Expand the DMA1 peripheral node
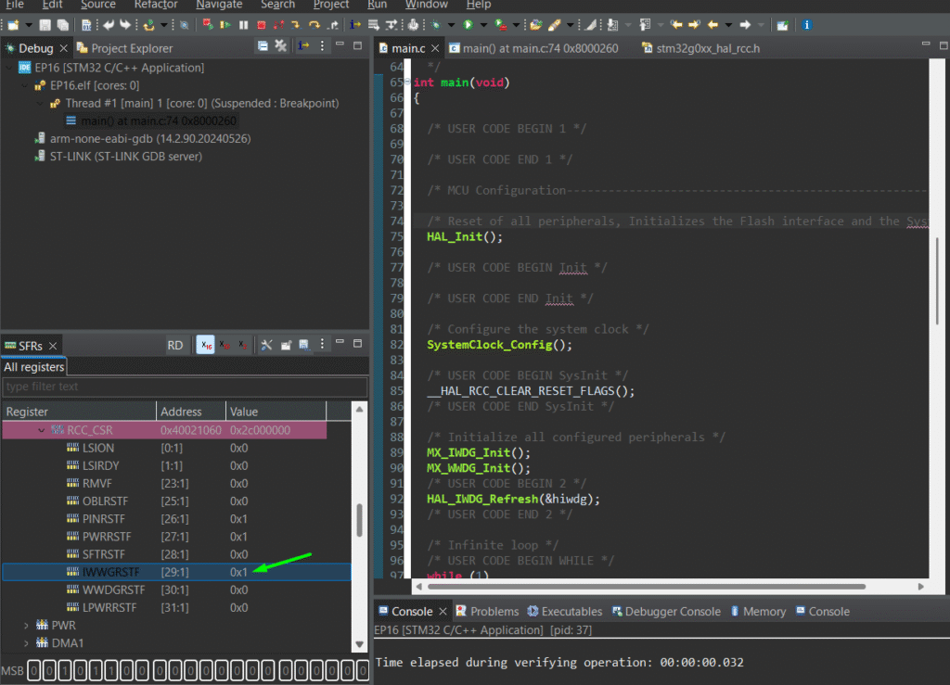 [26, 642]
